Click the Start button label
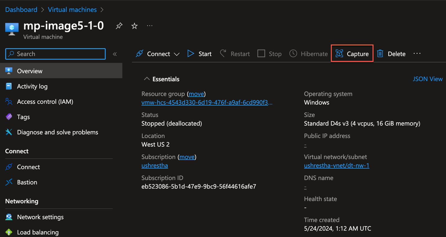 [205, 54]
